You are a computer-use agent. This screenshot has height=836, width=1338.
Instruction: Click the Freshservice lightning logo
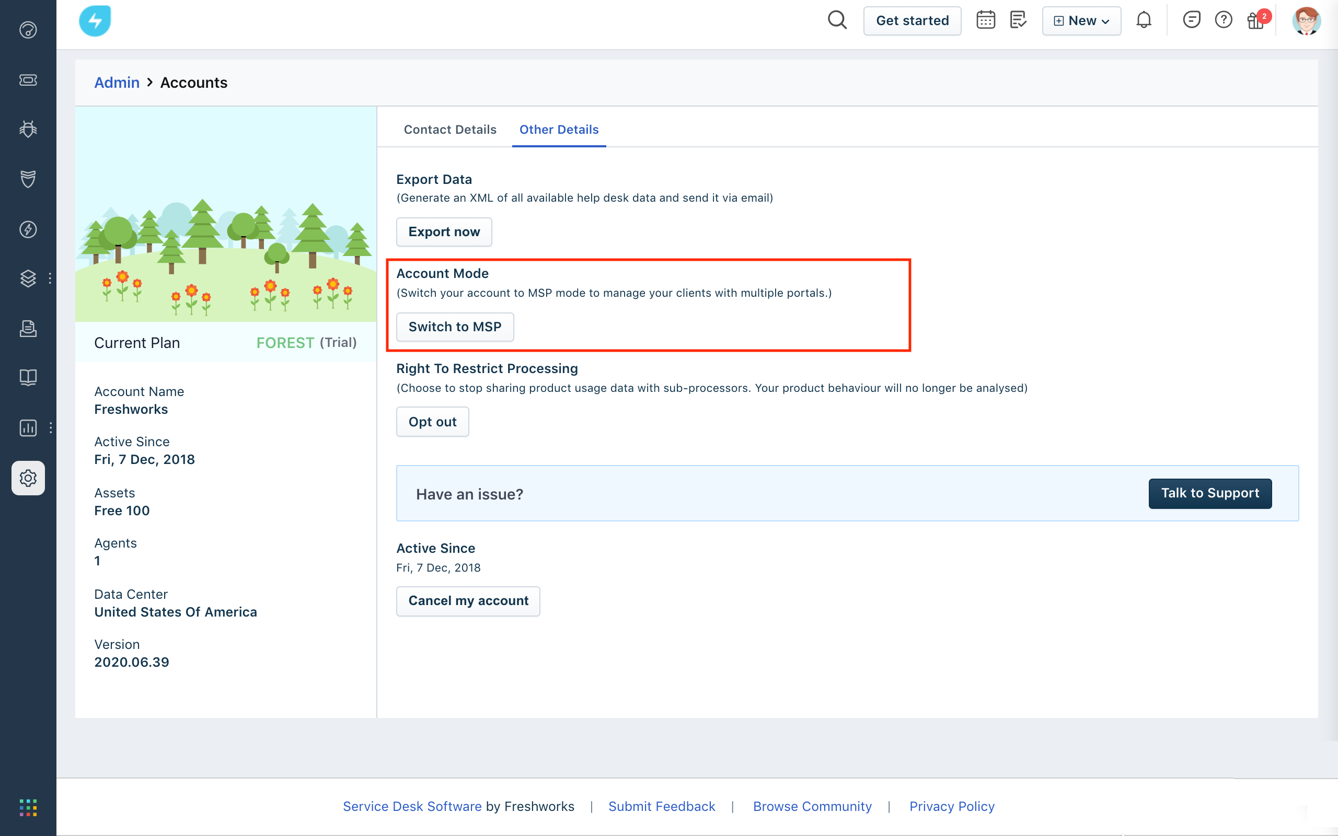(95, 21)
